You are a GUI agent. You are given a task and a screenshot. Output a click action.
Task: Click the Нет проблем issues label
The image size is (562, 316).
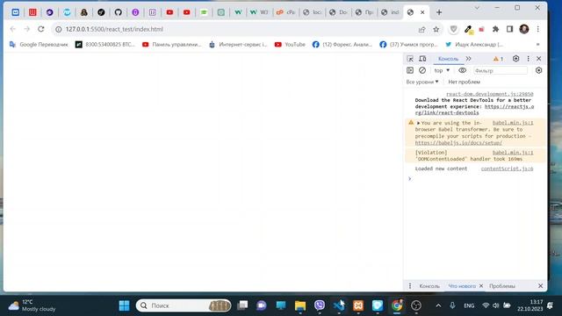pos(464,82)
